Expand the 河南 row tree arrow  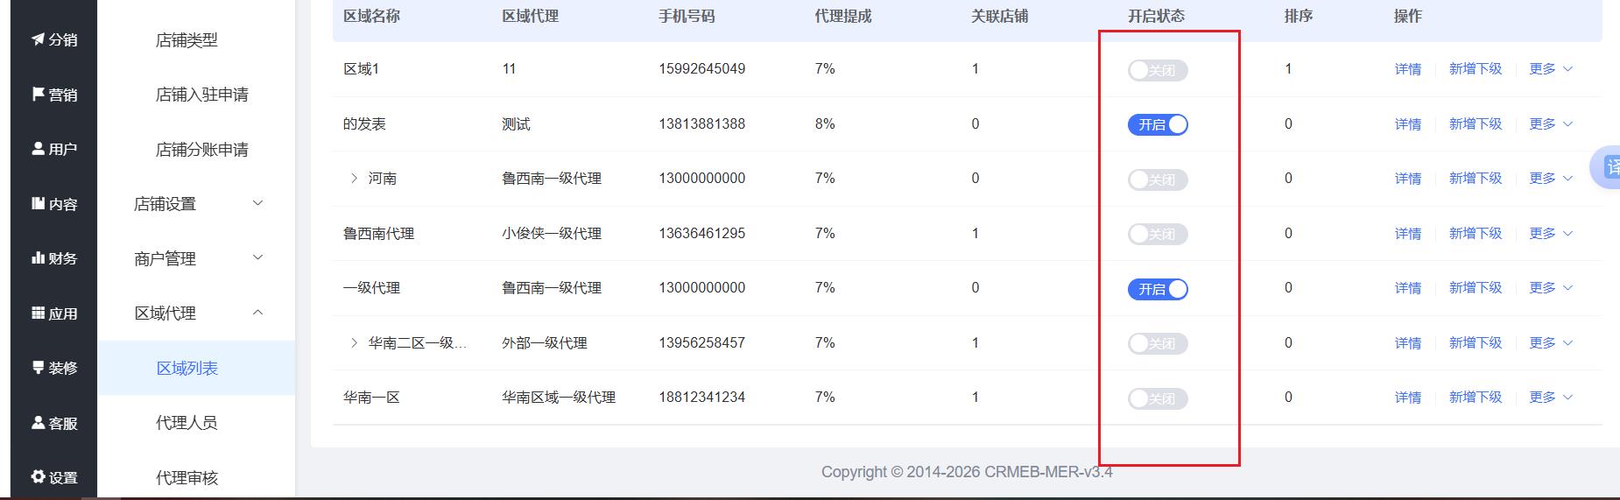tap(354, 179)
